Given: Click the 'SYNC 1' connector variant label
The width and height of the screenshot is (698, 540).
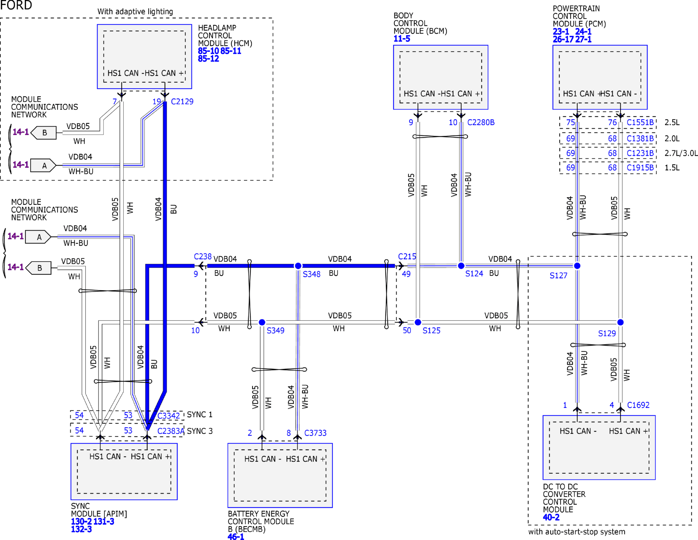Looking at the screenshot, I should 200,415.
